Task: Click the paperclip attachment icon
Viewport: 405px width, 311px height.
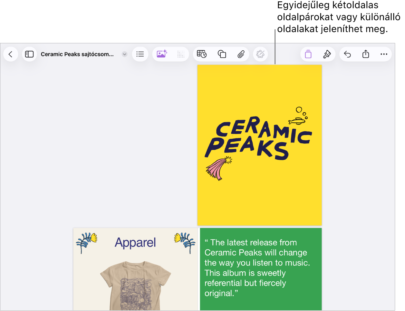Action: click(x=241, y=54)
